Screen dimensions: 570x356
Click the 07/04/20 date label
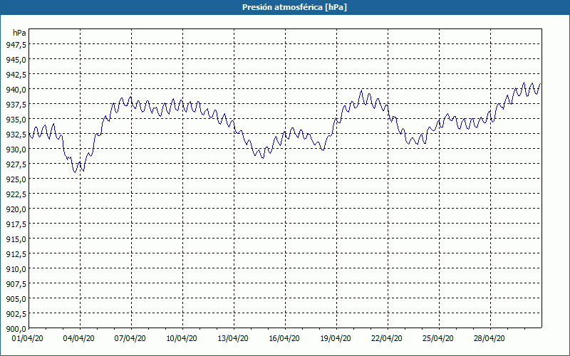[x=130, y=338]
